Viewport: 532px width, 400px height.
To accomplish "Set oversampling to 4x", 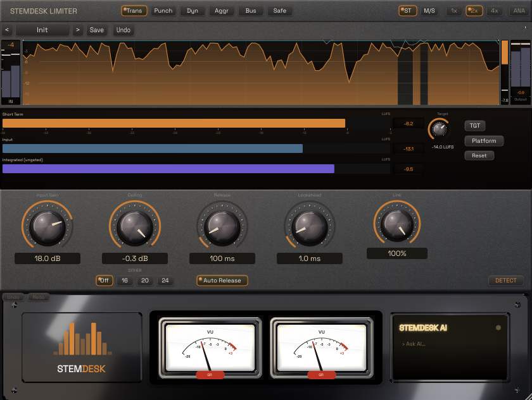I will (x=495, y=11).
